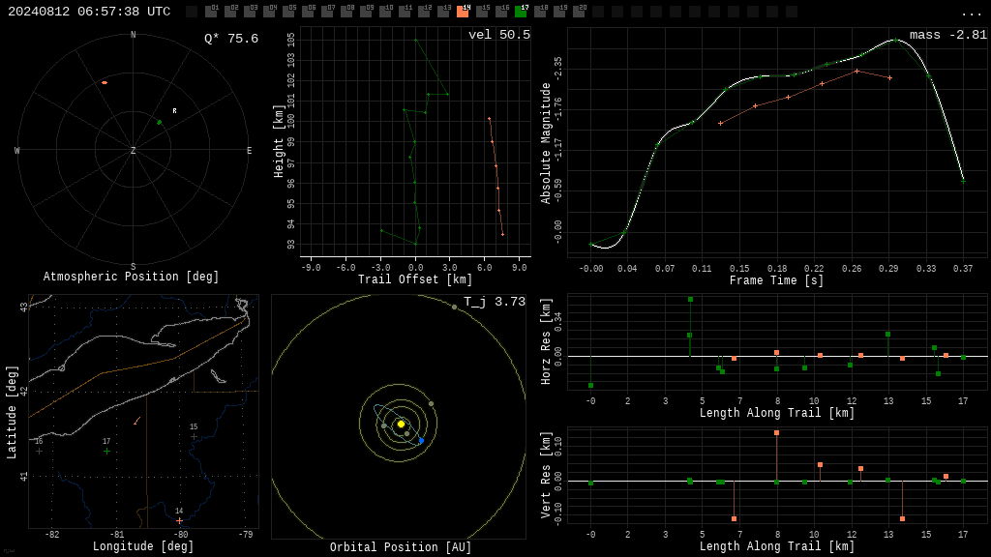Click station 16 cross on the map
Image resolution: width=991 pixels, height=557 pixels.
(x=39, y=451)
